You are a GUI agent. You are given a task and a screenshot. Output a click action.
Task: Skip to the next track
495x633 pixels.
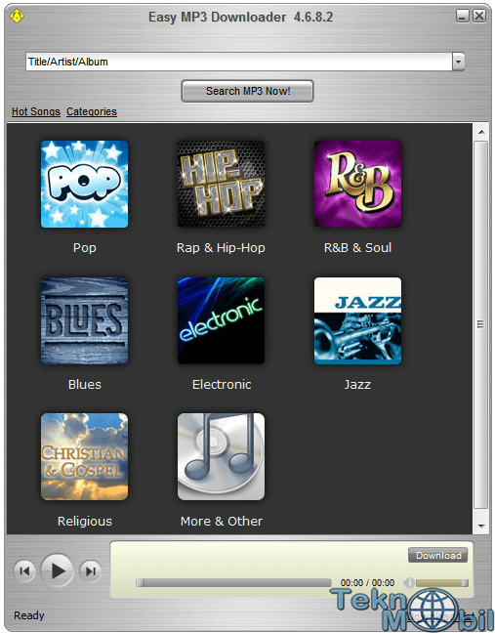pos(91,571)
